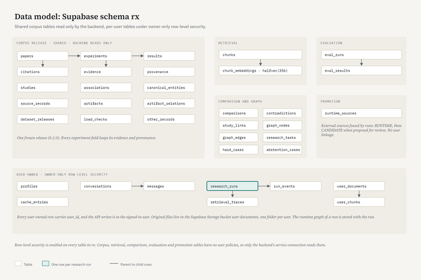Click the papers table box

click(43, 56)
